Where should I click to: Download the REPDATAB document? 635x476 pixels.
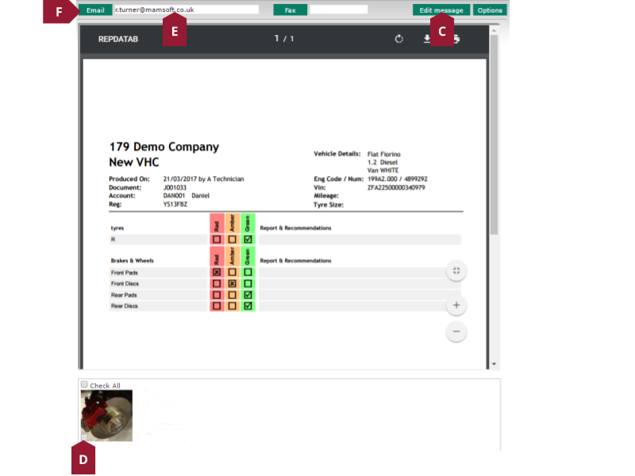(x=427, y=39)
